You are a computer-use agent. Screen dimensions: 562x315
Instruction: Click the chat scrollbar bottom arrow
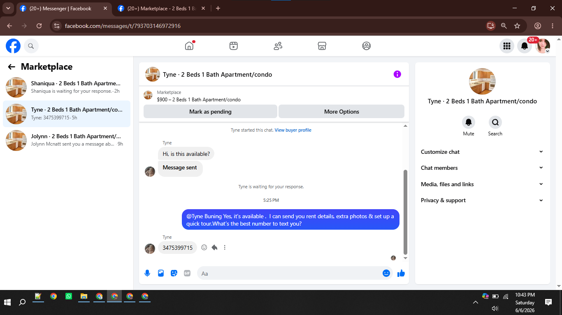[405, 258]
